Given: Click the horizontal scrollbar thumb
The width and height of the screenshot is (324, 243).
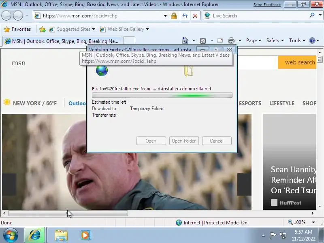Looking at the screenshot, I should click(68, 213).
